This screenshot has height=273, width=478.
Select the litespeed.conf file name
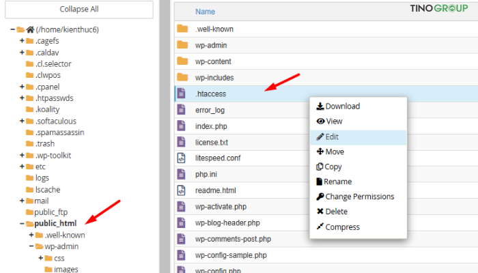click(218, 158)
